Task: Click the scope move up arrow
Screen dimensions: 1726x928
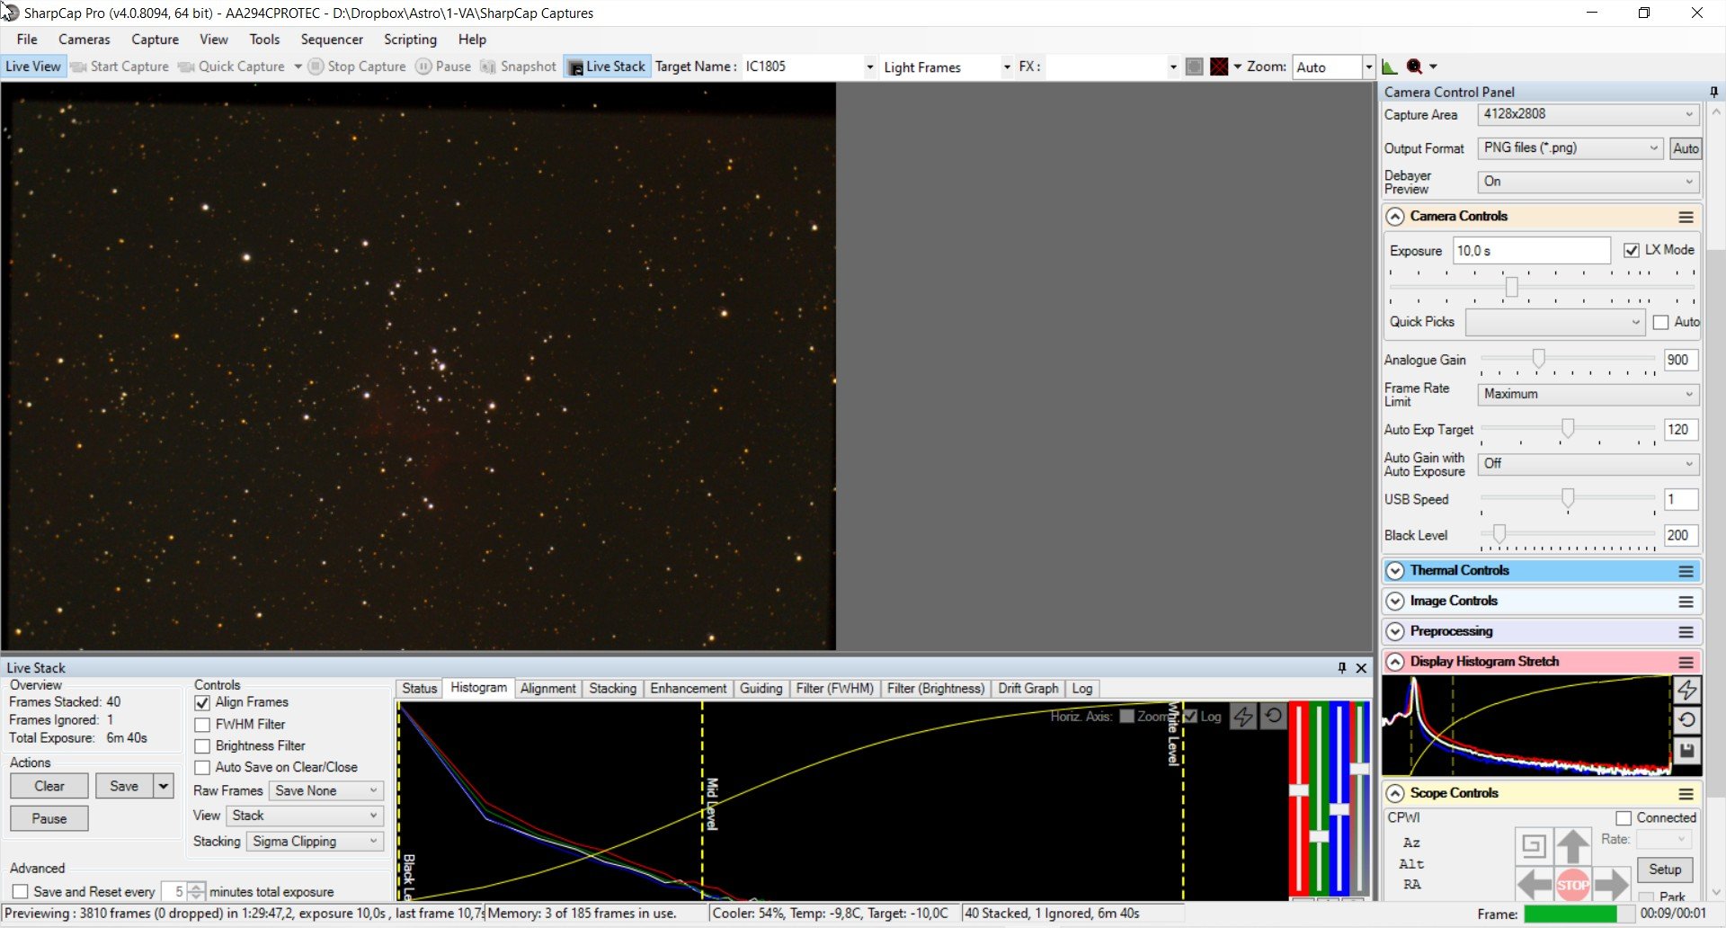Action: coord(1572,846)
